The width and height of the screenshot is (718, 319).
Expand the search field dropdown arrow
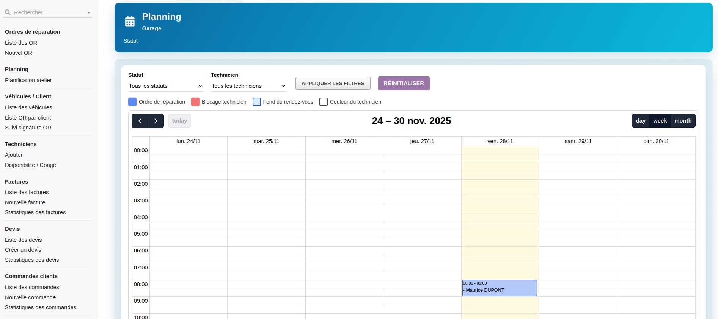tap(89, 13)
